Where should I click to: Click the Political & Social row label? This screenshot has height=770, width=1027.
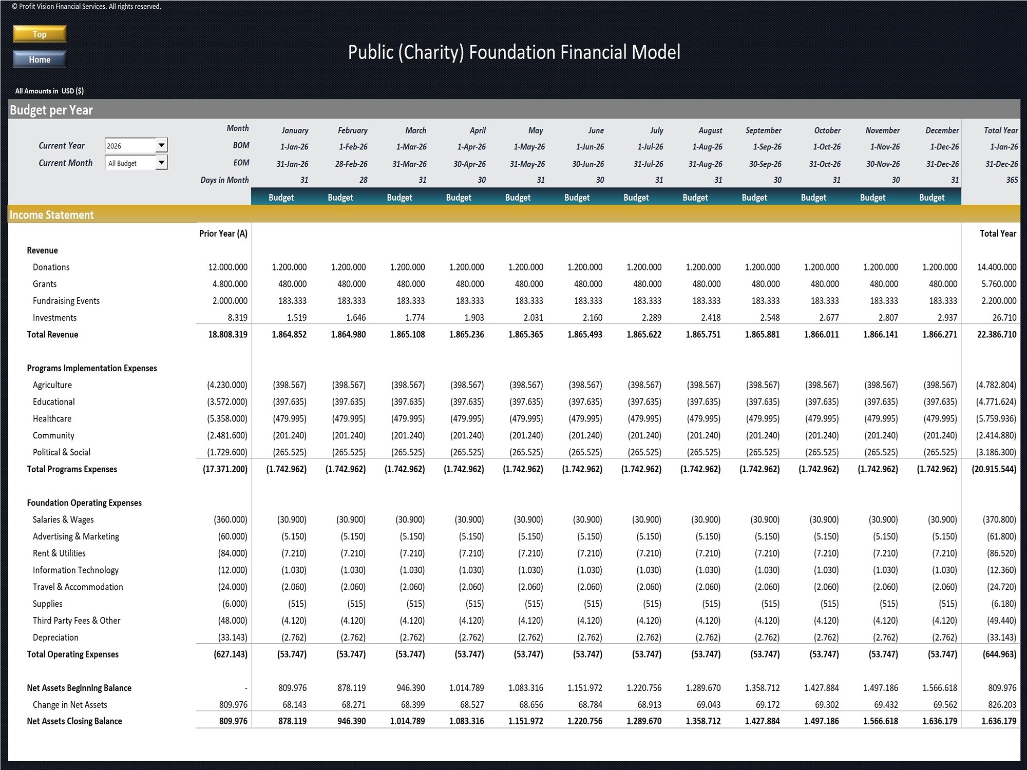point(62,452)
